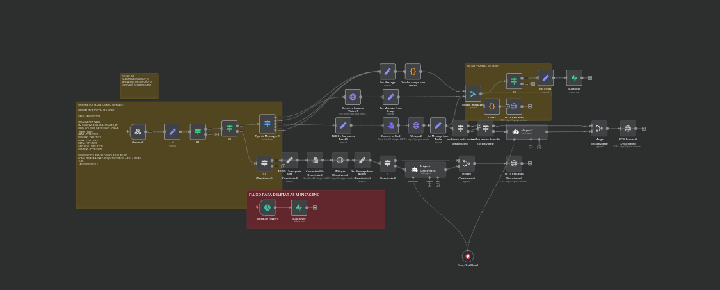Click plus connector after Supabase6 node
The image size is (720, 290).
tap(315, 207)
